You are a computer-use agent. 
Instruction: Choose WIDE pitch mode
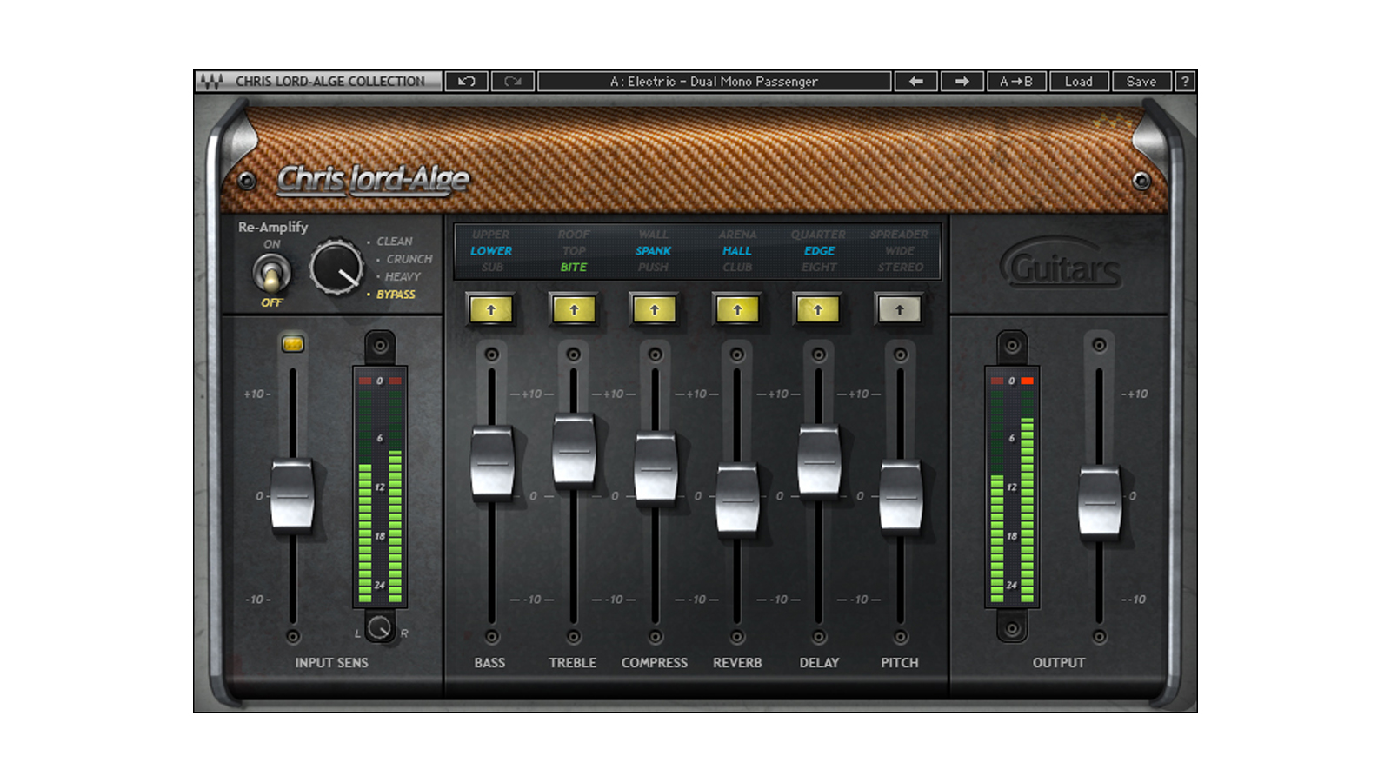(900, 251)
